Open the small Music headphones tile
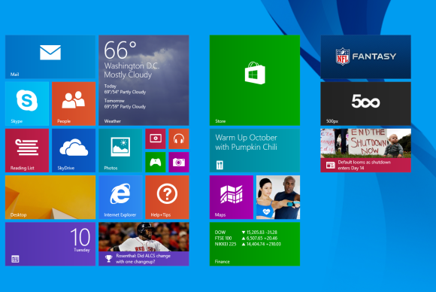 (x=179, y=138)
